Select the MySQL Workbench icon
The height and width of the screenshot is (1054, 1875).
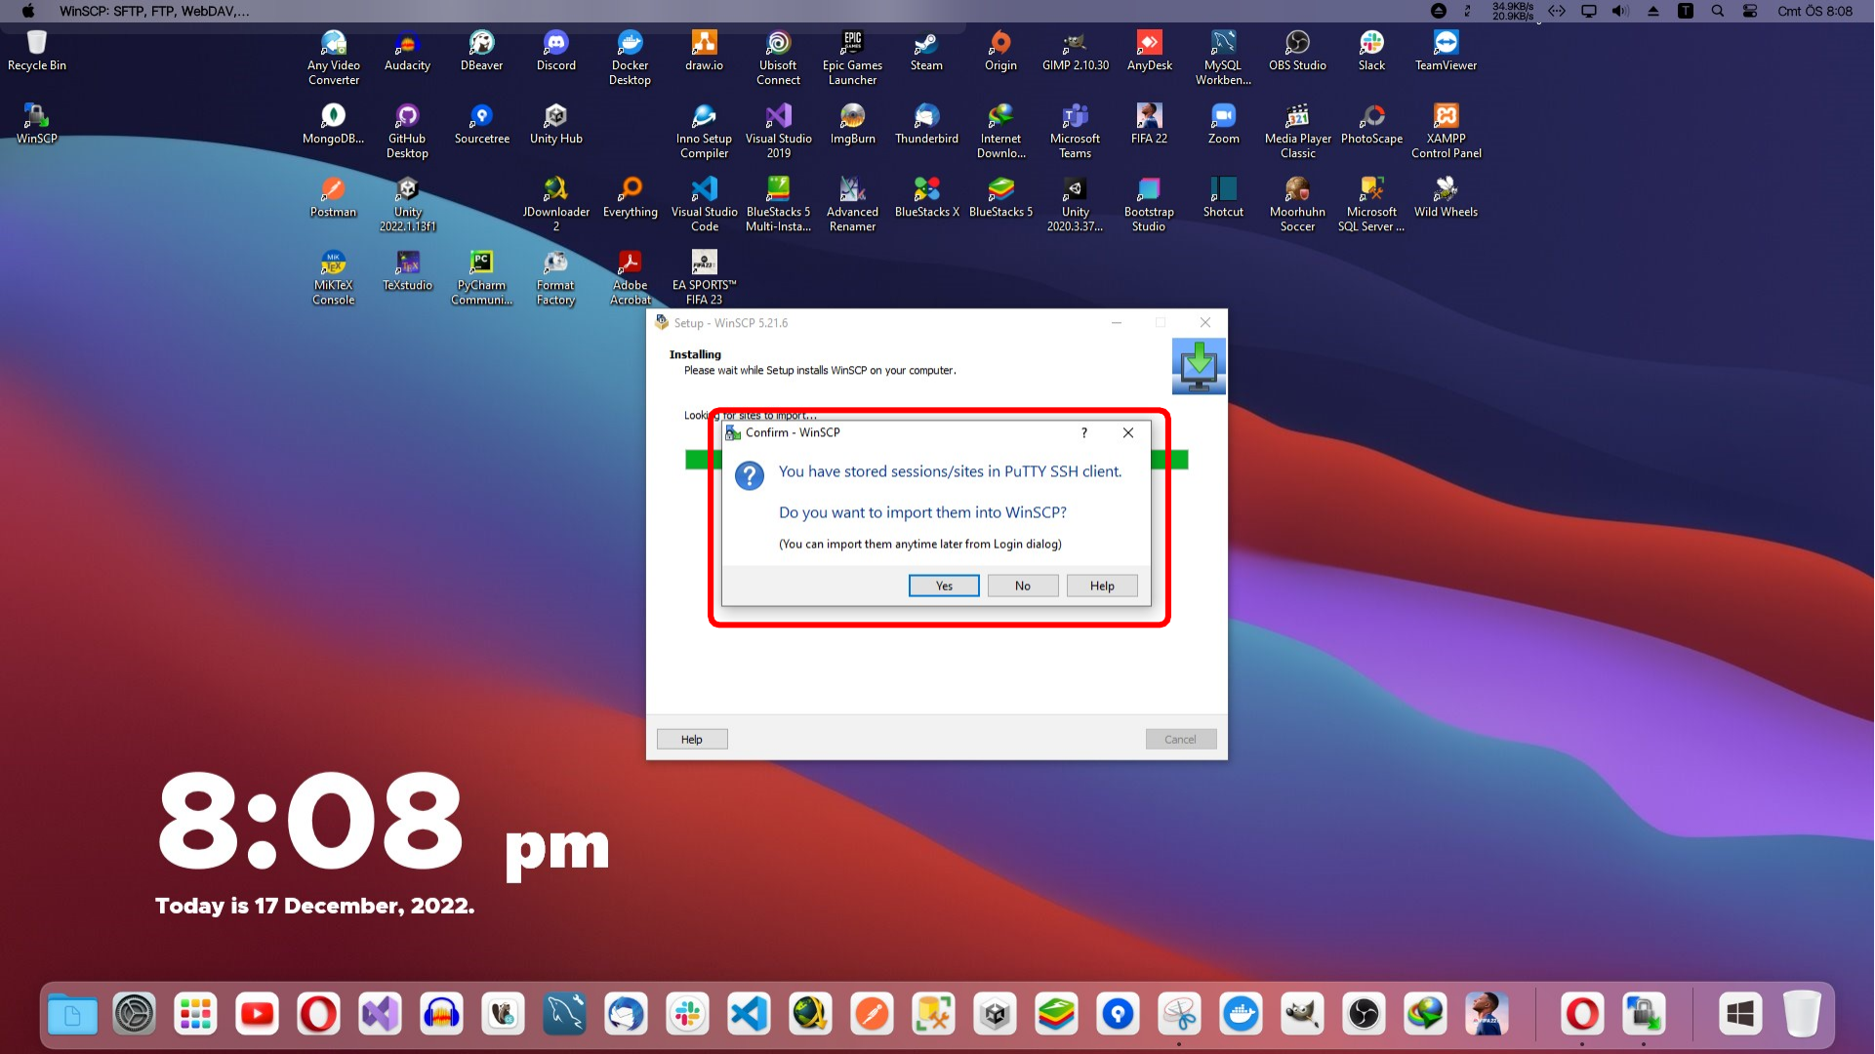pyautogui.click(x=1224, y=58)
